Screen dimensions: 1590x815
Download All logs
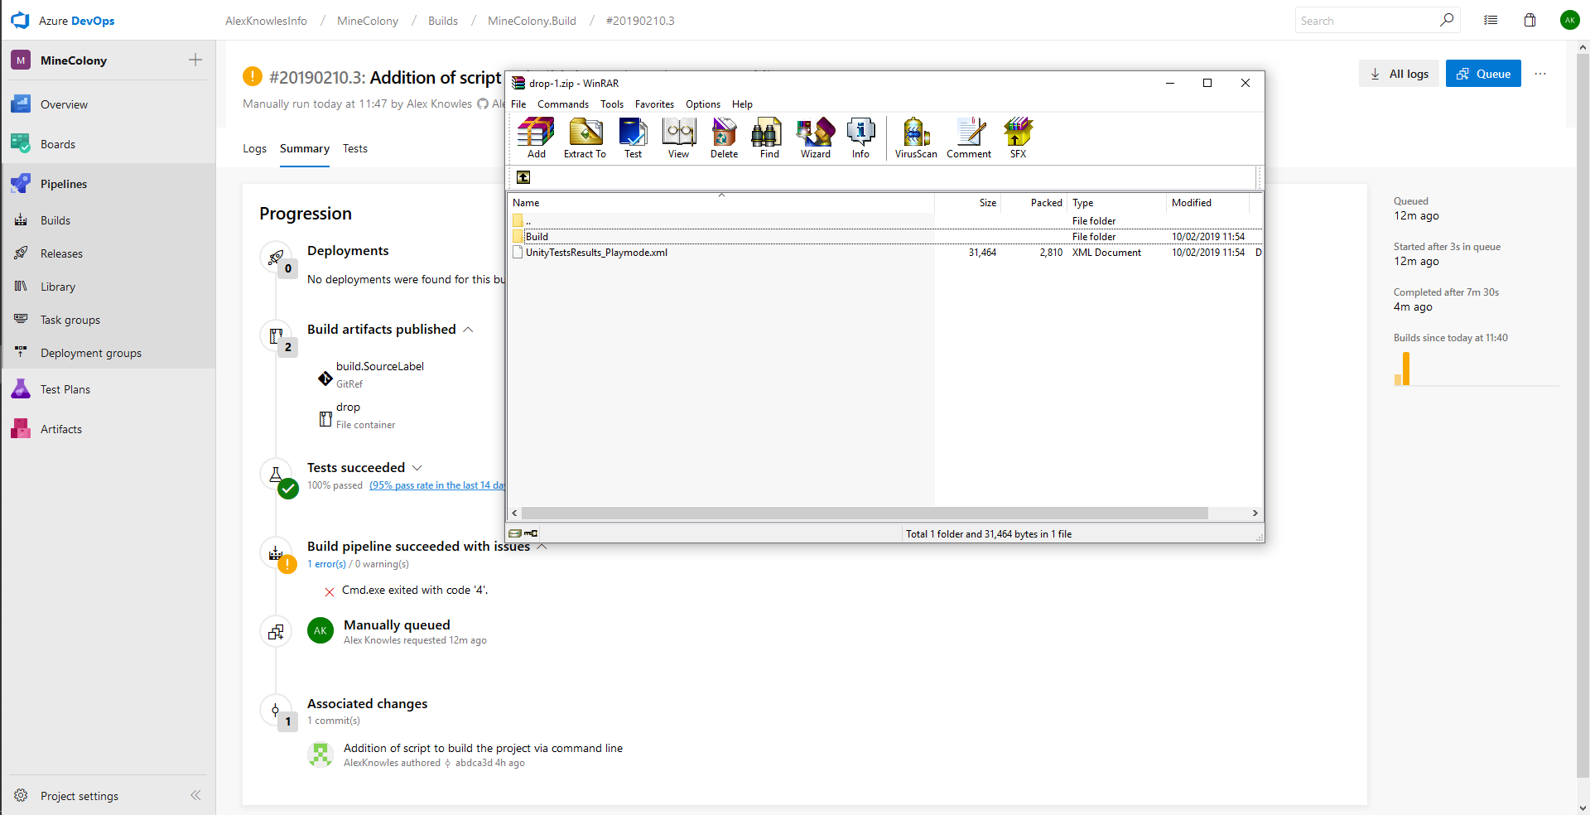point(1399,74)
